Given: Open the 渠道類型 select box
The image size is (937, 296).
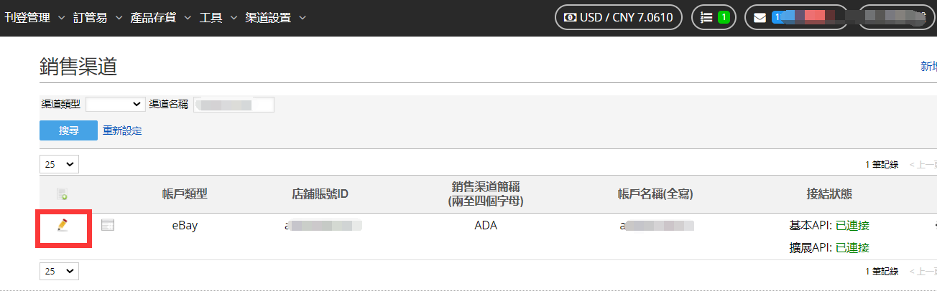Looking at the screenshot, I should (x=115, y=104).
